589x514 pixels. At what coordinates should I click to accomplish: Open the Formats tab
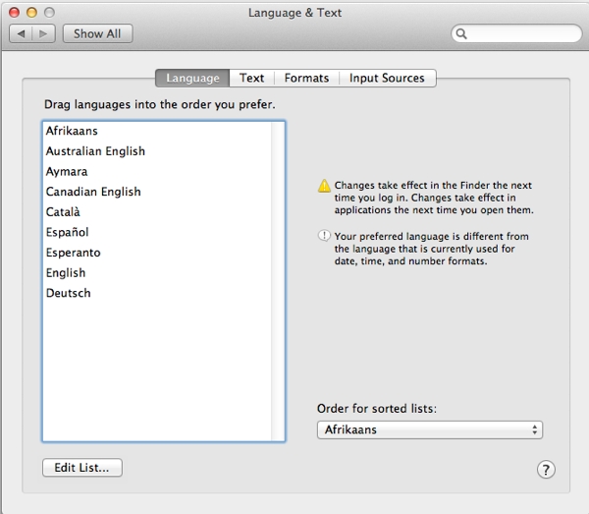tap(306, 78)
